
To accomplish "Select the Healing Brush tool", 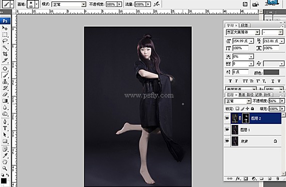I will (5, 68).
